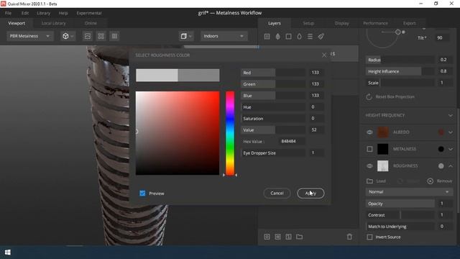This screenshot has width=460, height=259.
Task: Add solid layer square icon
Action: coord(288,37)
